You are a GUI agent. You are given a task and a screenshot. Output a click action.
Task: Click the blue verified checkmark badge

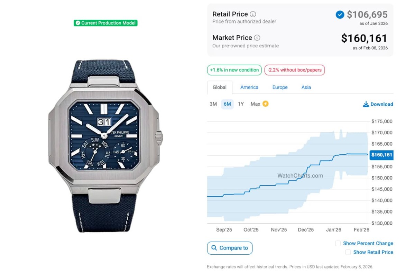click(340, 14)
